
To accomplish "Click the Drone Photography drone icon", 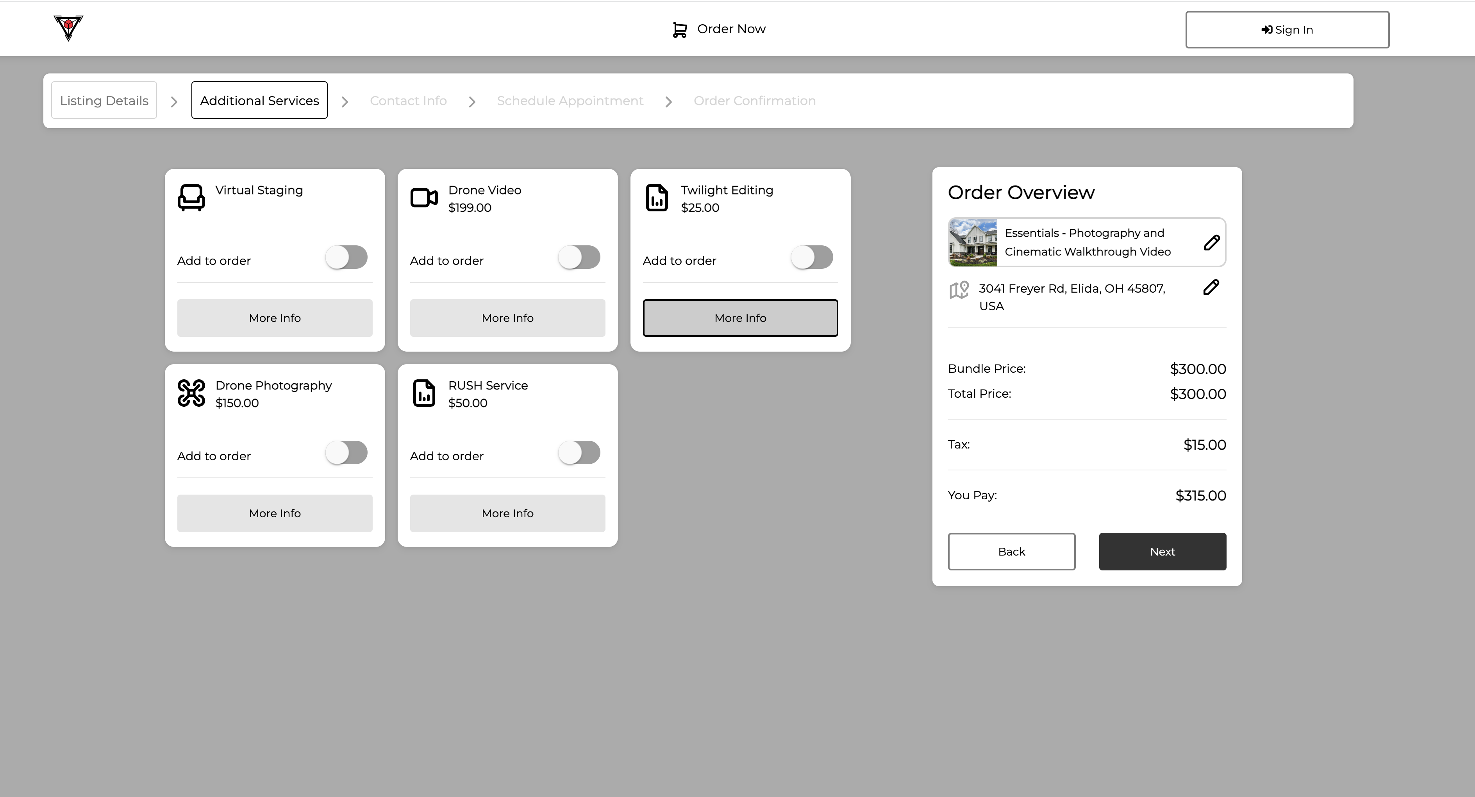I will click(191, 393).
